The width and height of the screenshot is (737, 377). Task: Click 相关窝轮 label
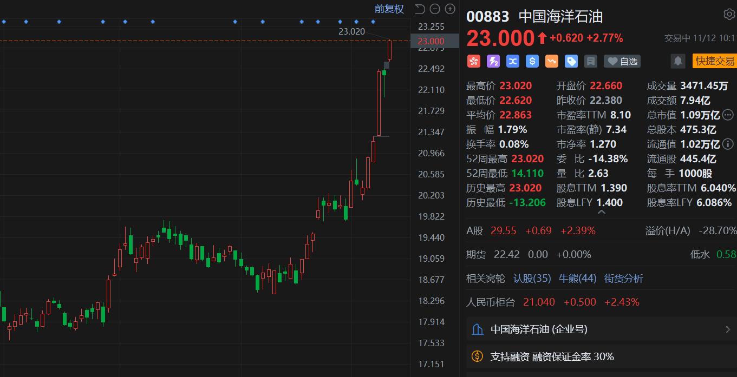(x=486, y=279)
